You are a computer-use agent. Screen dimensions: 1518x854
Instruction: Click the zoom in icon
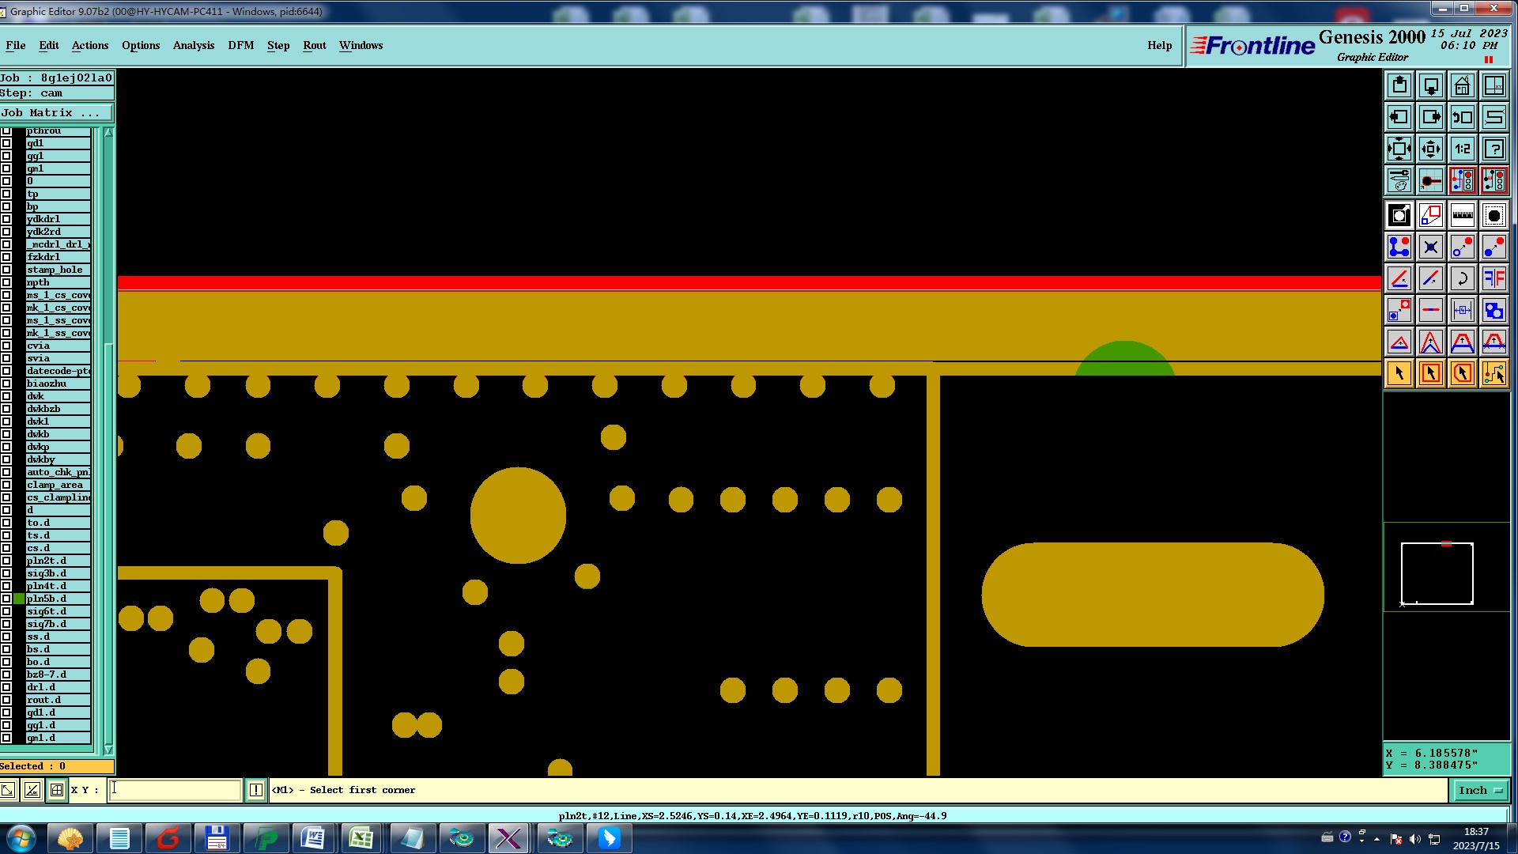coord(1399,149)
